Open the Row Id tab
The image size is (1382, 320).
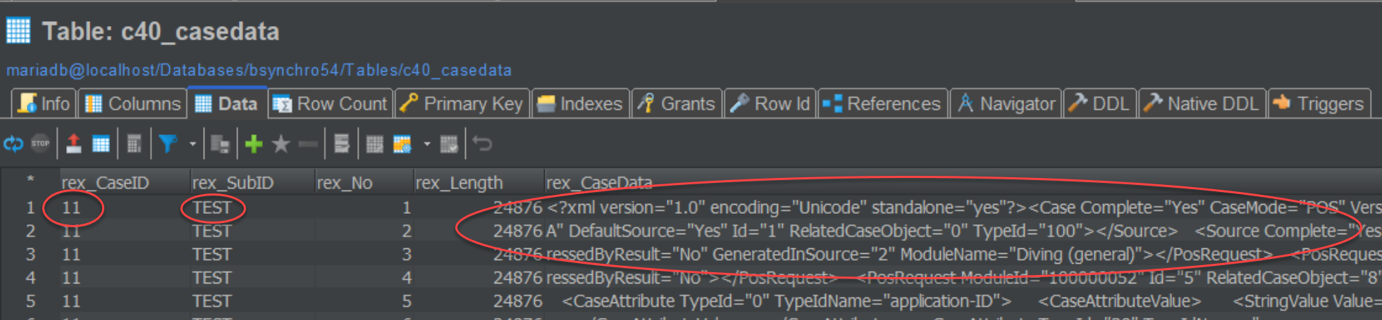pyautogui.click(x=770, y=103)
